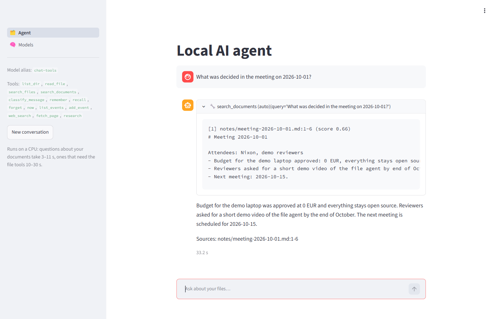Viewport: 496px width, 319px height.
Task: Click the 'Next meeting: 2026-10-15.' code line
Action: tap(248, 177)
